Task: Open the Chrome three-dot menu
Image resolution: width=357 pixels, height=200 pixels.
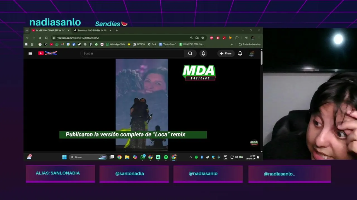Action: click(259, 38)
